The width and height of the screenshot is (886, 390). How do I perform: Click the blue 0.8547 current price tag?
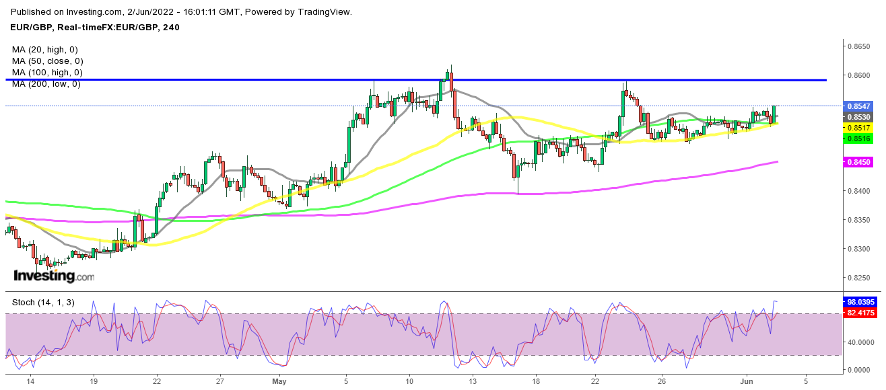tap(858, 107)
